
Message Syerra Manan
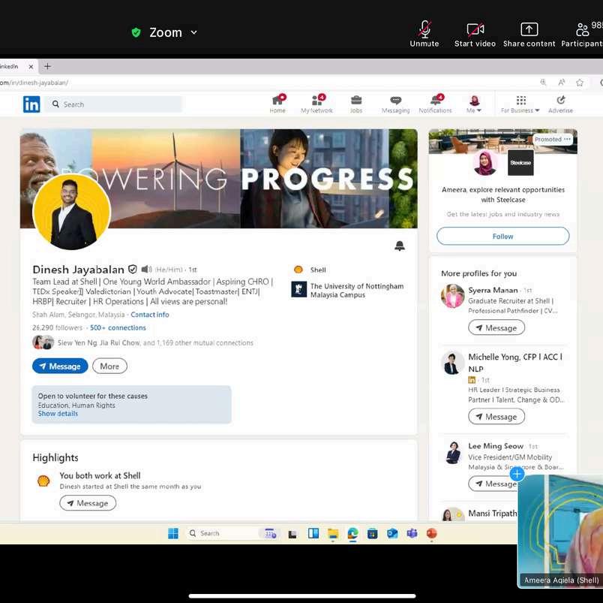pyautogui.click(x=496, y=327)
